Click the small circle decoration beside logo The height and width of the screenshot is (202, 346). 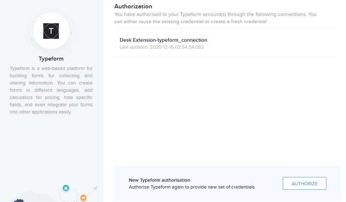tap(32, 40)
